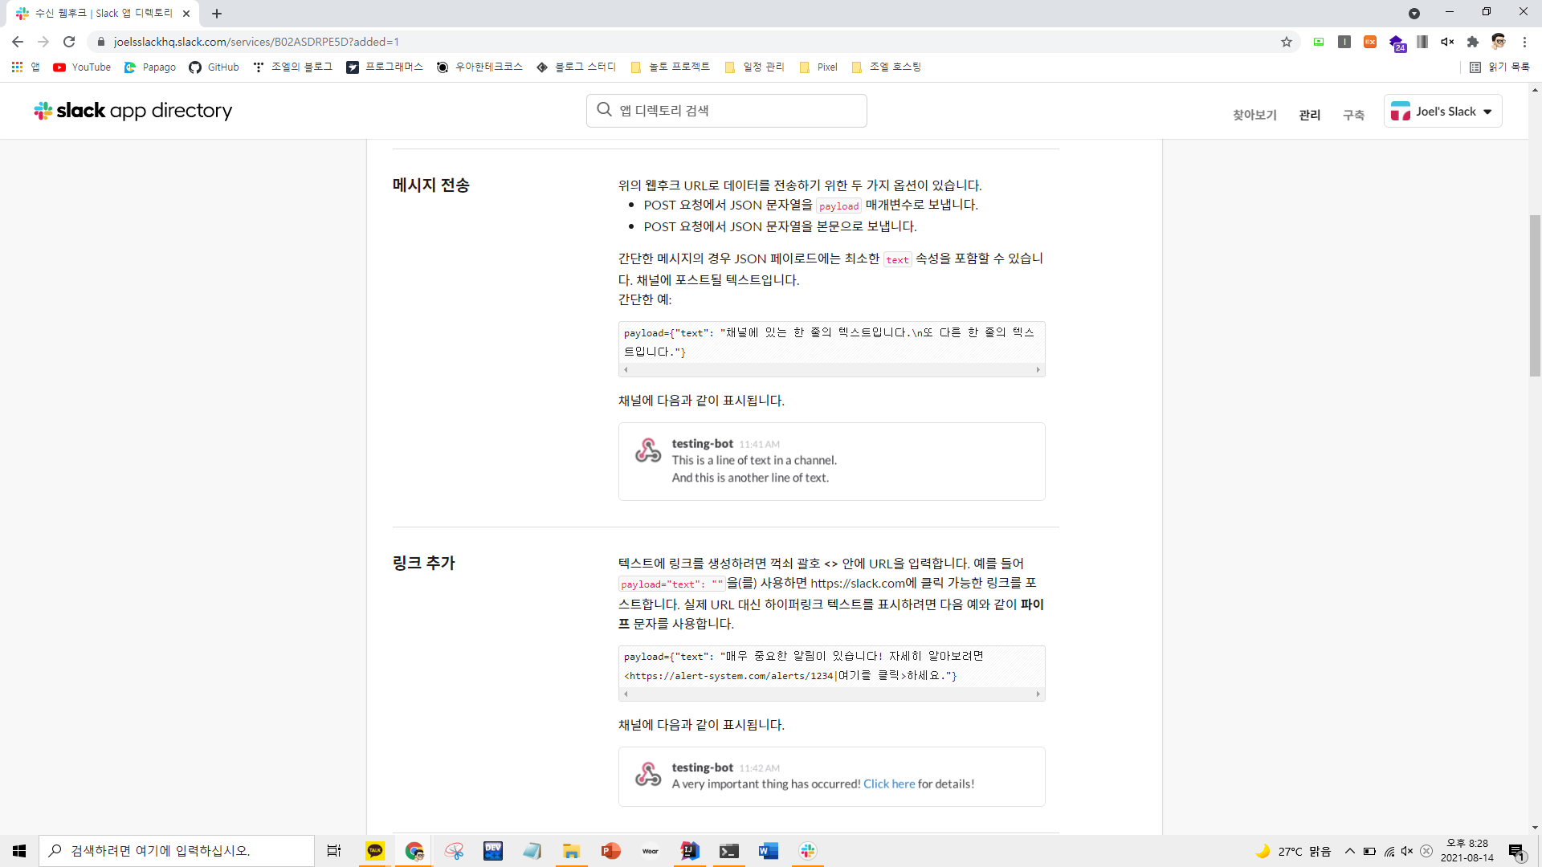1542x867 pixels.
Task: Select the 찾아보기 navigation item
Action: point(1254,115)
